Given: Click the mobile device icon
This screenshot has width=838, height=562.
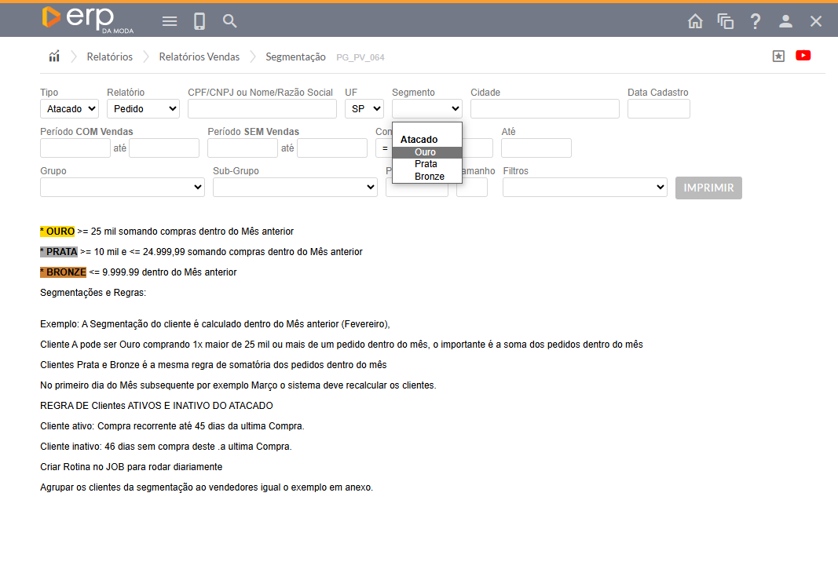Looking at the screenshot, I should [199, 21].
